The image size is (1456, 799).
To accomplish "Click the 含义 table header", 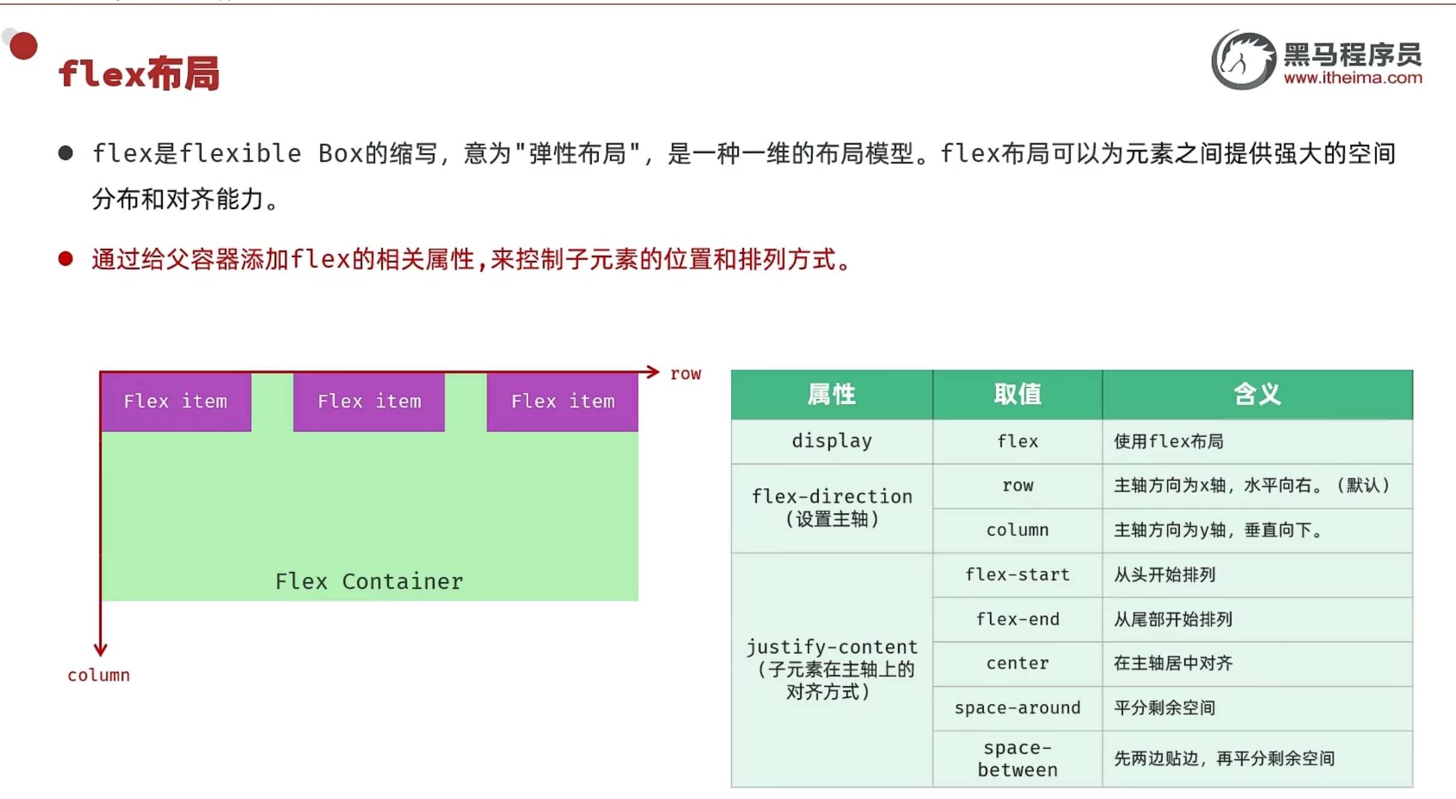I will [1257, 394].
